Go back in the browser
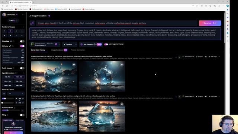 point(3,6)
